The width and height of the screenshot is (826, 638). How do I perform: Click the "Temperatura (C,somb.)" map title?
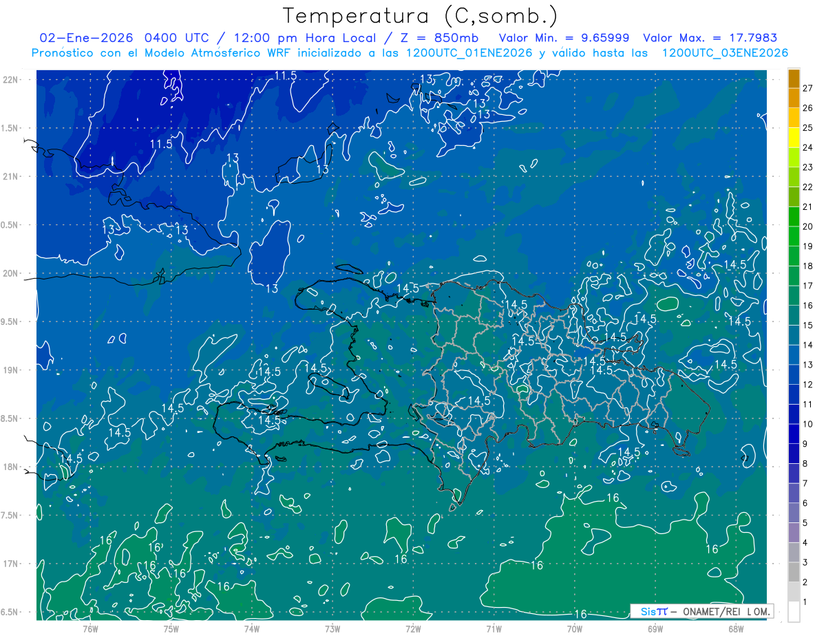[420, 16]
